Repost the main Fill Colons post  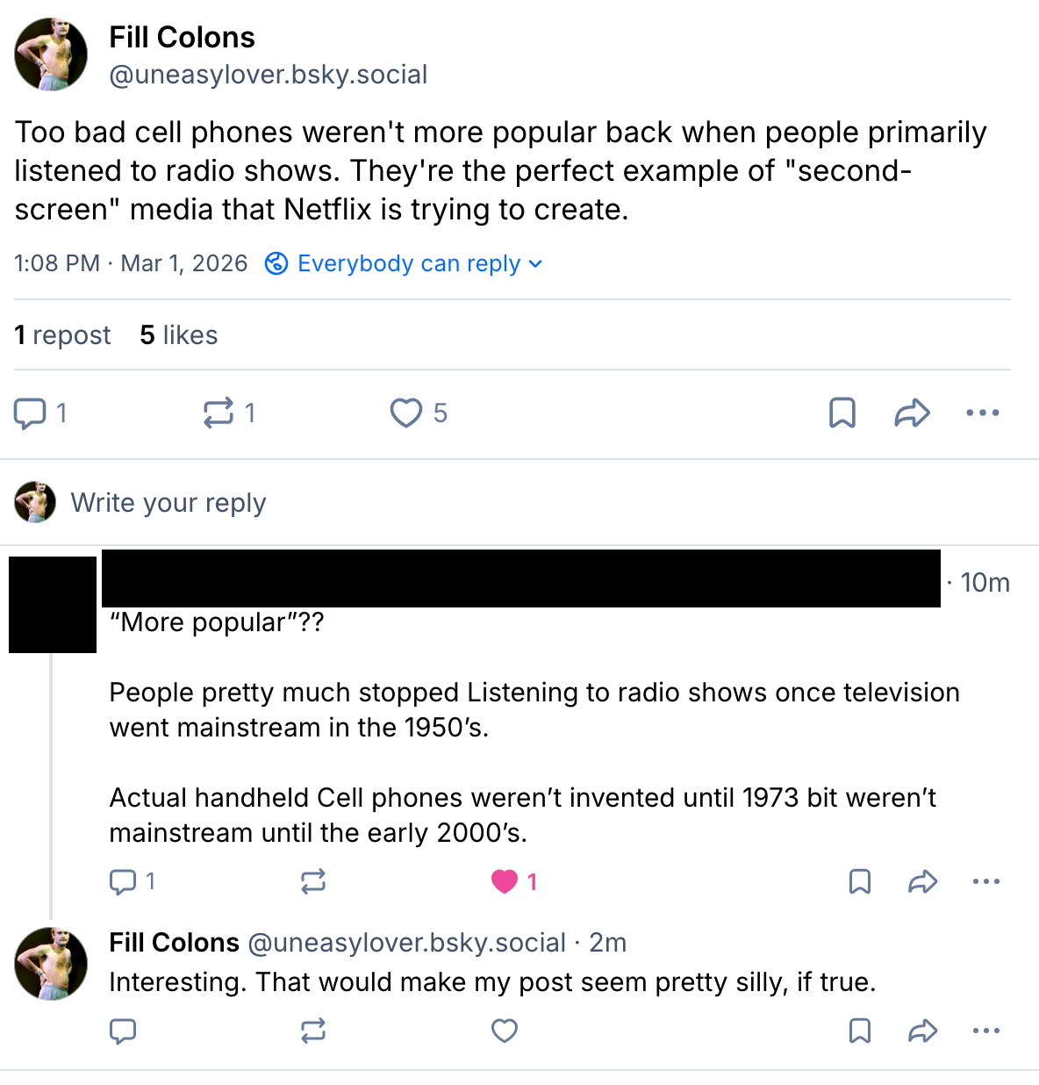(x=219, y=413)
